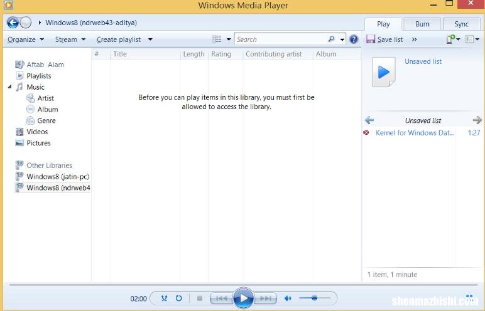
Task: Click the next list gray arrow
Action: tap(477, 120)
